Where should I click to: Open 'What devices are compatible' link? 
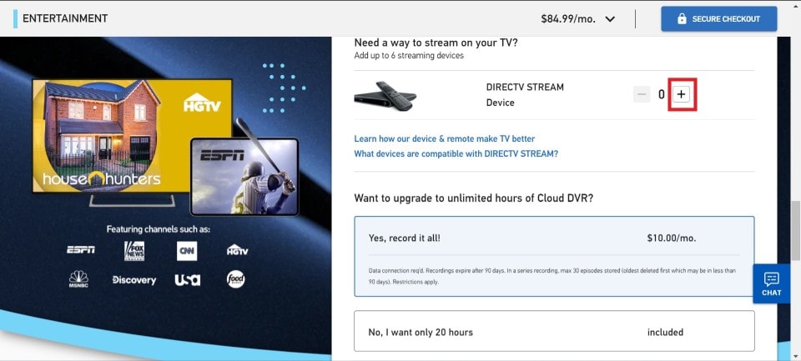[x=456, y=153]
